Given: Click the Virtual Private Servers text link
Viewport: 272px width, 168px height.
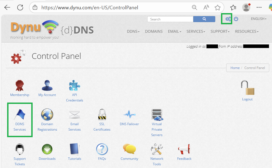Looking at the screenshot, I should 157,129.
